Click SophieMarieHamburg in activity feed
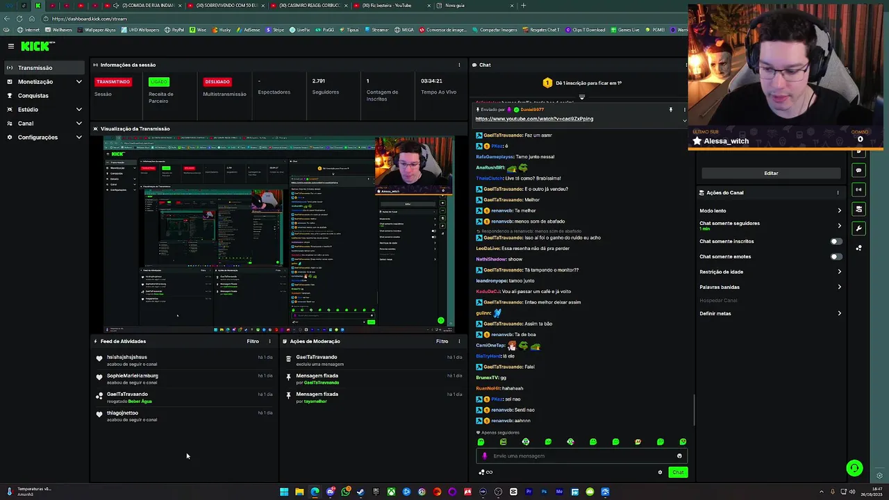 click(x=132, y=376)
